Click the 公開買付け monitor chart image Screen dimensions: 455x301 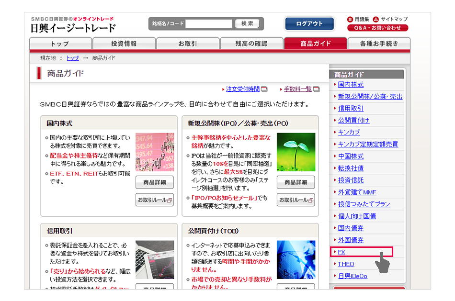pos(296,259)
